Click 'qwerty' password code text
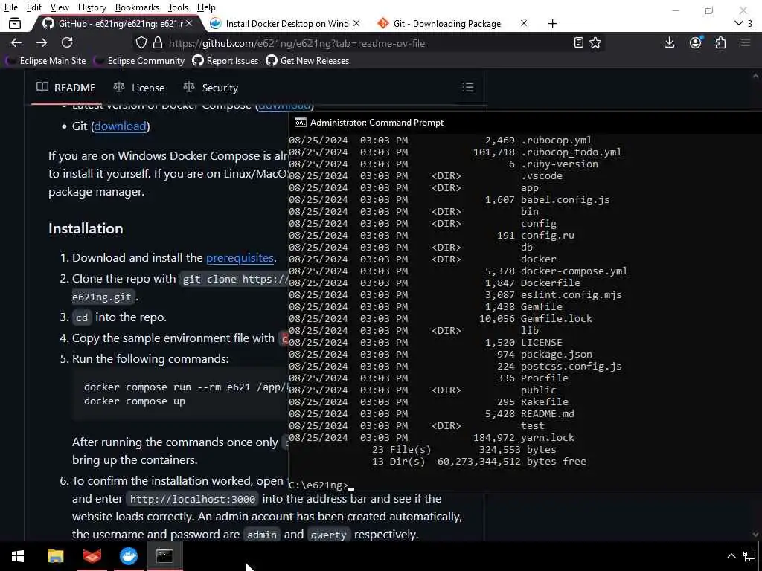This screenshot has height=571, width=762. [328, 535]
